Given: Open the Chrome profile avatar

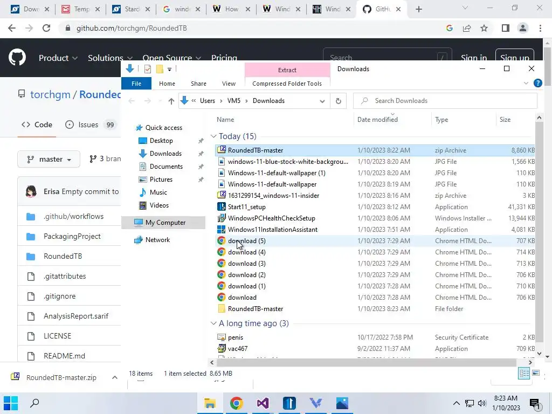Looking at the screenshot, I should 523,28.
